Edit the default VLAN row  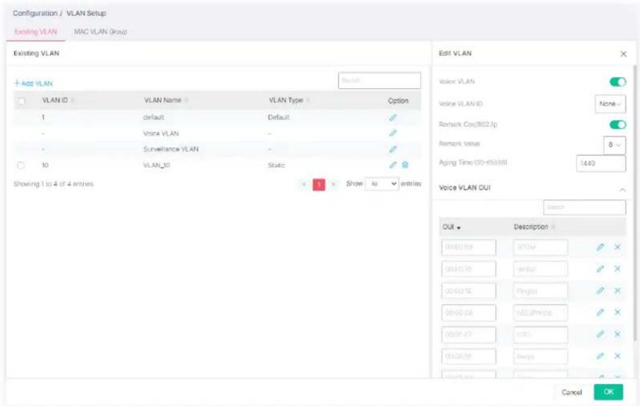393,117
